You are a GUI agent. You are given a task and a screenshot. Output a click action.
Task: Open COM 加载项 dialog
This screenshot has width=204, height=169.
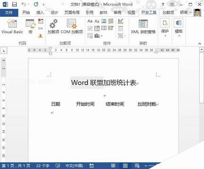pos(72,26)
